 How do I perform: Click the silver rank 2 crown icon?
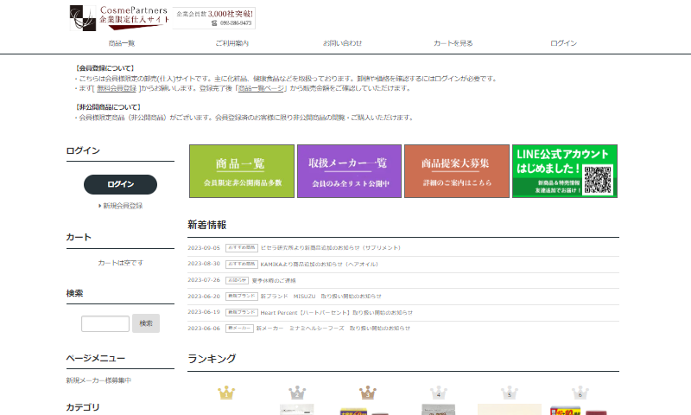coord(297,393)
